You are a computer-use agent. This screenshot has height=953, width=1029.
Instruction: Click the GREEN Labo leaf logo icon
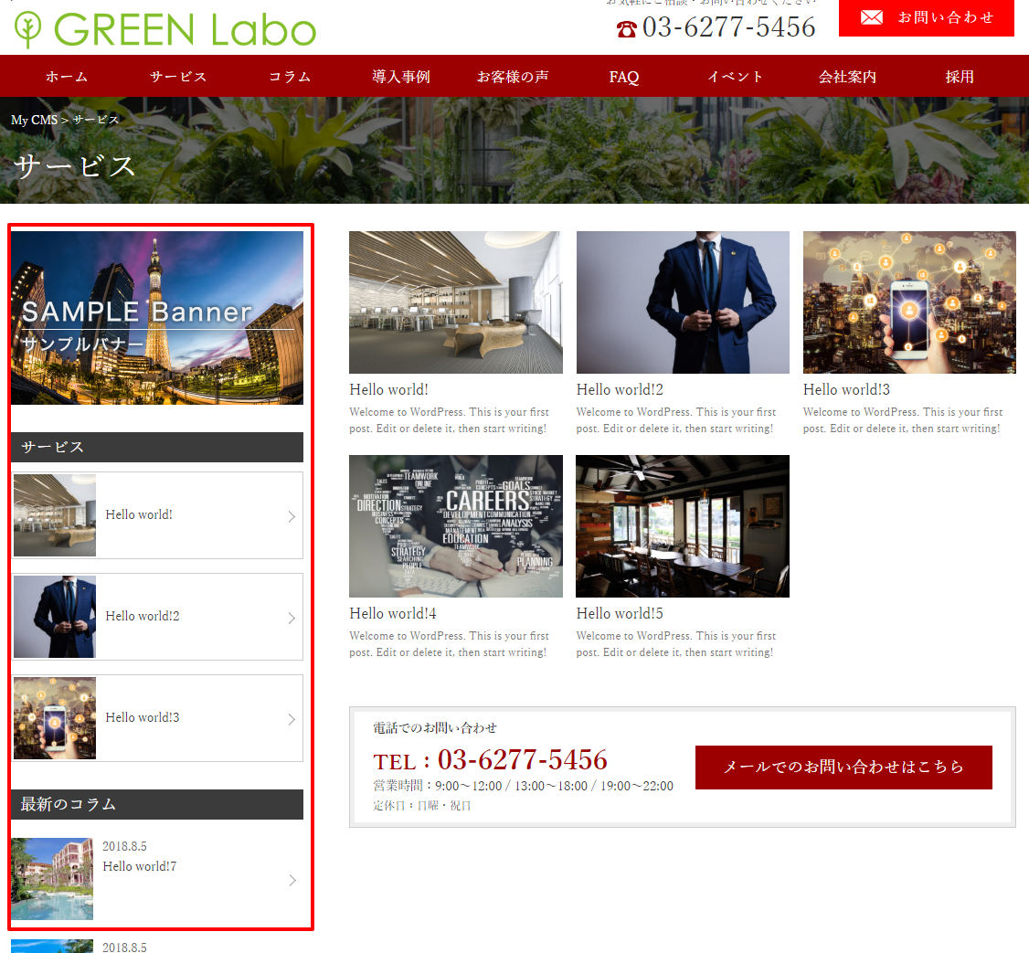tap(27, 29)
